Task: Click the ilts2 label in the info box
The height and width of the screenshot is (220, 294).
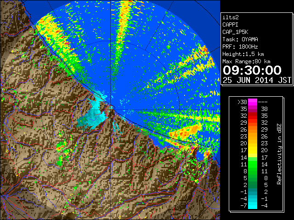Action: [x=231, y=17]
